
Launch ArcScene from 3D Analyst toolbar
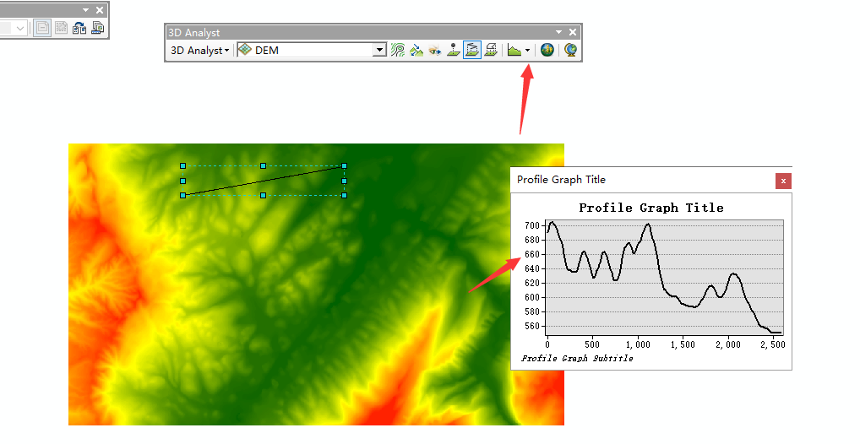[x=547, y=51]
